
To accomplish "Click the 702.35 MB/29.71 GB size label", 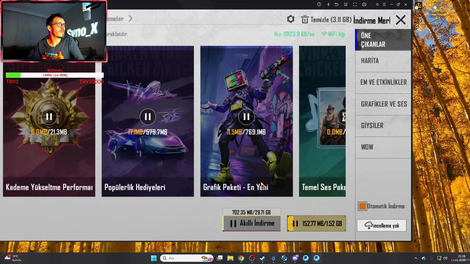I will coord(252,212).
